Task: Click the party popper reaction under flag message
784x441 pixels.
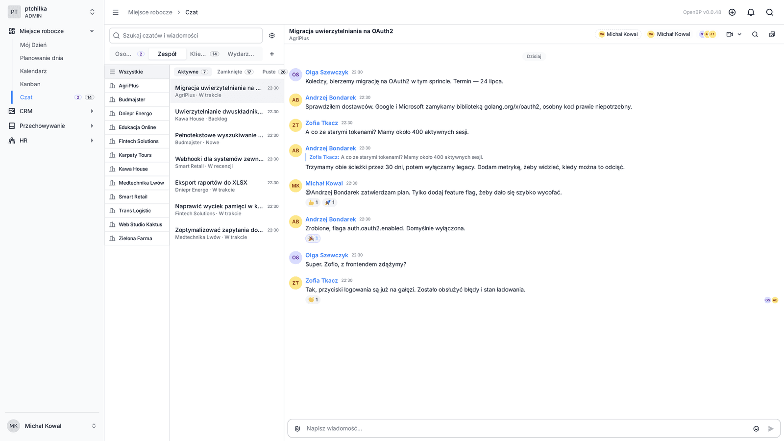Action: pyautogui.click(x=313, y=239)
